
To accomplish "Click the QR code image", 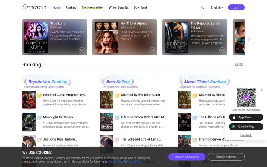I will pos(246,98).
